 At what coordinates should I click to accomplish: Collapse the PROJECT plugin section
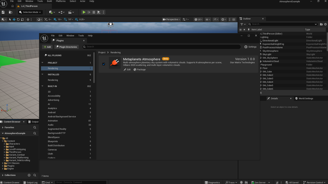point(43,63)
